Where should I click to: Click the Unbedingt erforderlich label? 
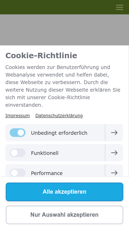[59, 133]
